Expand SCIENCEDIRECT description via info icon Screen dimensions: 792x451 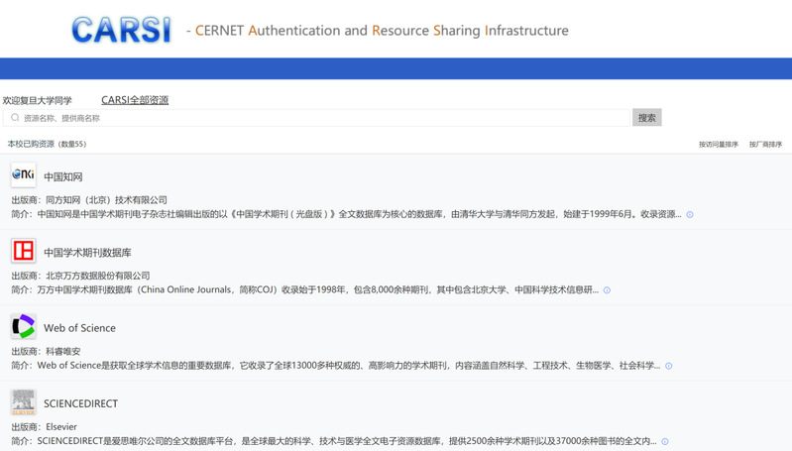pos(664,441)
